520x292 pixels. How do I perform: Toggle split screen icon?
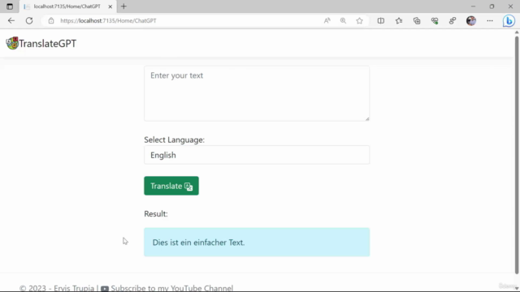[x=381, y=20]
